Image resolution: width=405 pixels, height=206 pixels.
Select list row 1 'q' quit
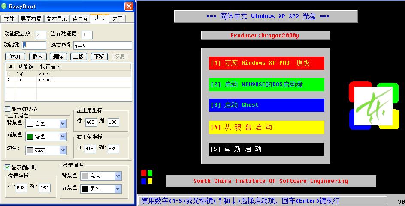(69, 74)
